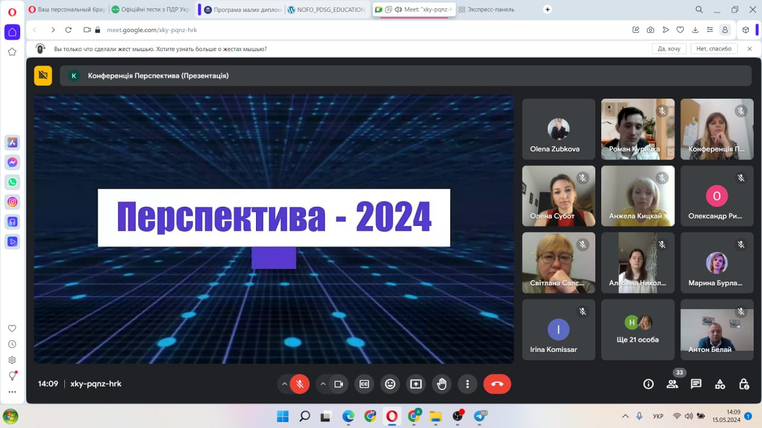Screen dimensions: 762x428
Task: Open chat with everyone panel
Action: 696,384
